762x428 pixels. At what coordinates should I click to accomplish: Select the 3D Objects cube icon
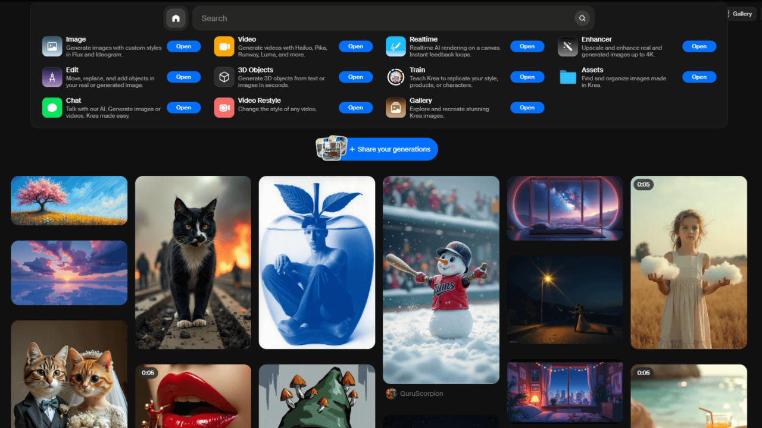click(224, 77)
